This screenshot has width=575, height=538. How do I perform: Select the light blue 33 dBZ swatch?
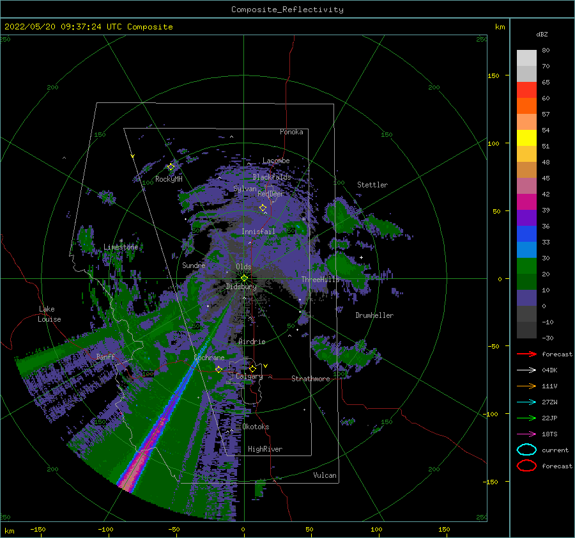526,249
